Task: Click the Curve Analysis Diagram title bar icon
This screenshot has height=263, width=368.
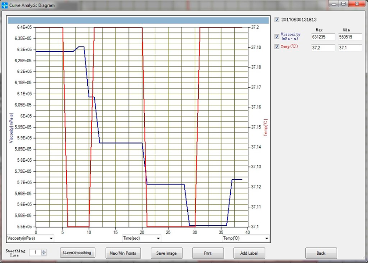Action: point(5,5)
